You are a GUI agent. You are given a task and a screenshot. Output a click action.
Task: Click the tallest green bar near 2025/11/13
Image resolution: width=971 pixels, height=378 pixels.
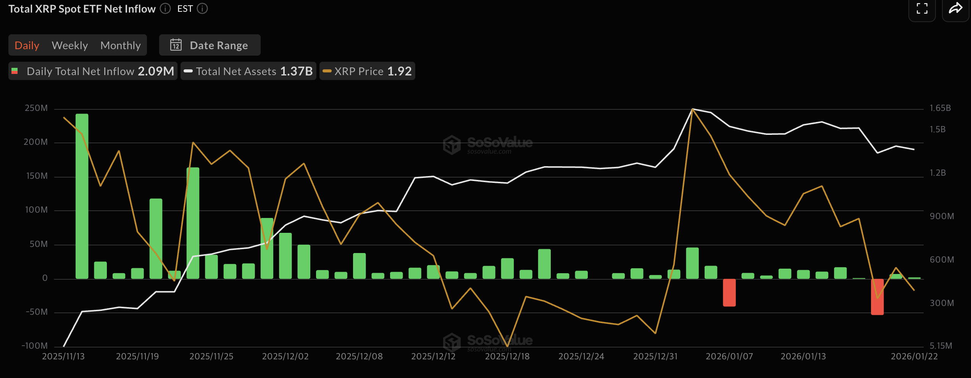point(82,196)
